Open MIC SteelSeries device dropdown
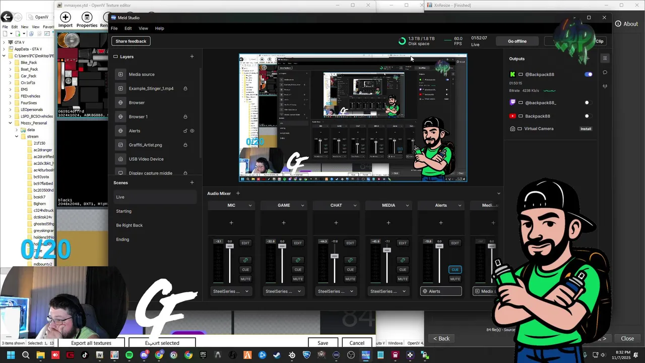This screenshot has width=645, height=363. (x=231, y=291)
